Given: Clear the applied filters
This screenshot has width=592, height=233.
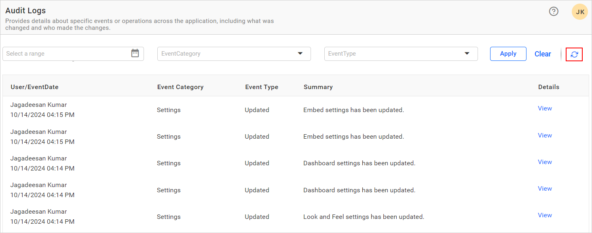Looking at the screenshot, I should (542, 54).
